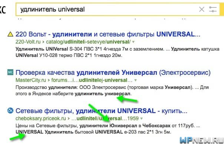Open Сетевые фильтры, удлинители UNIVERSAL result

click(101, 111)
